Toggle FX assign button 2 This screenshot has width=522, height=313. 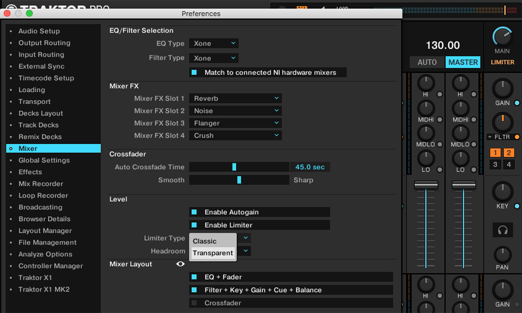click(509, 153)
